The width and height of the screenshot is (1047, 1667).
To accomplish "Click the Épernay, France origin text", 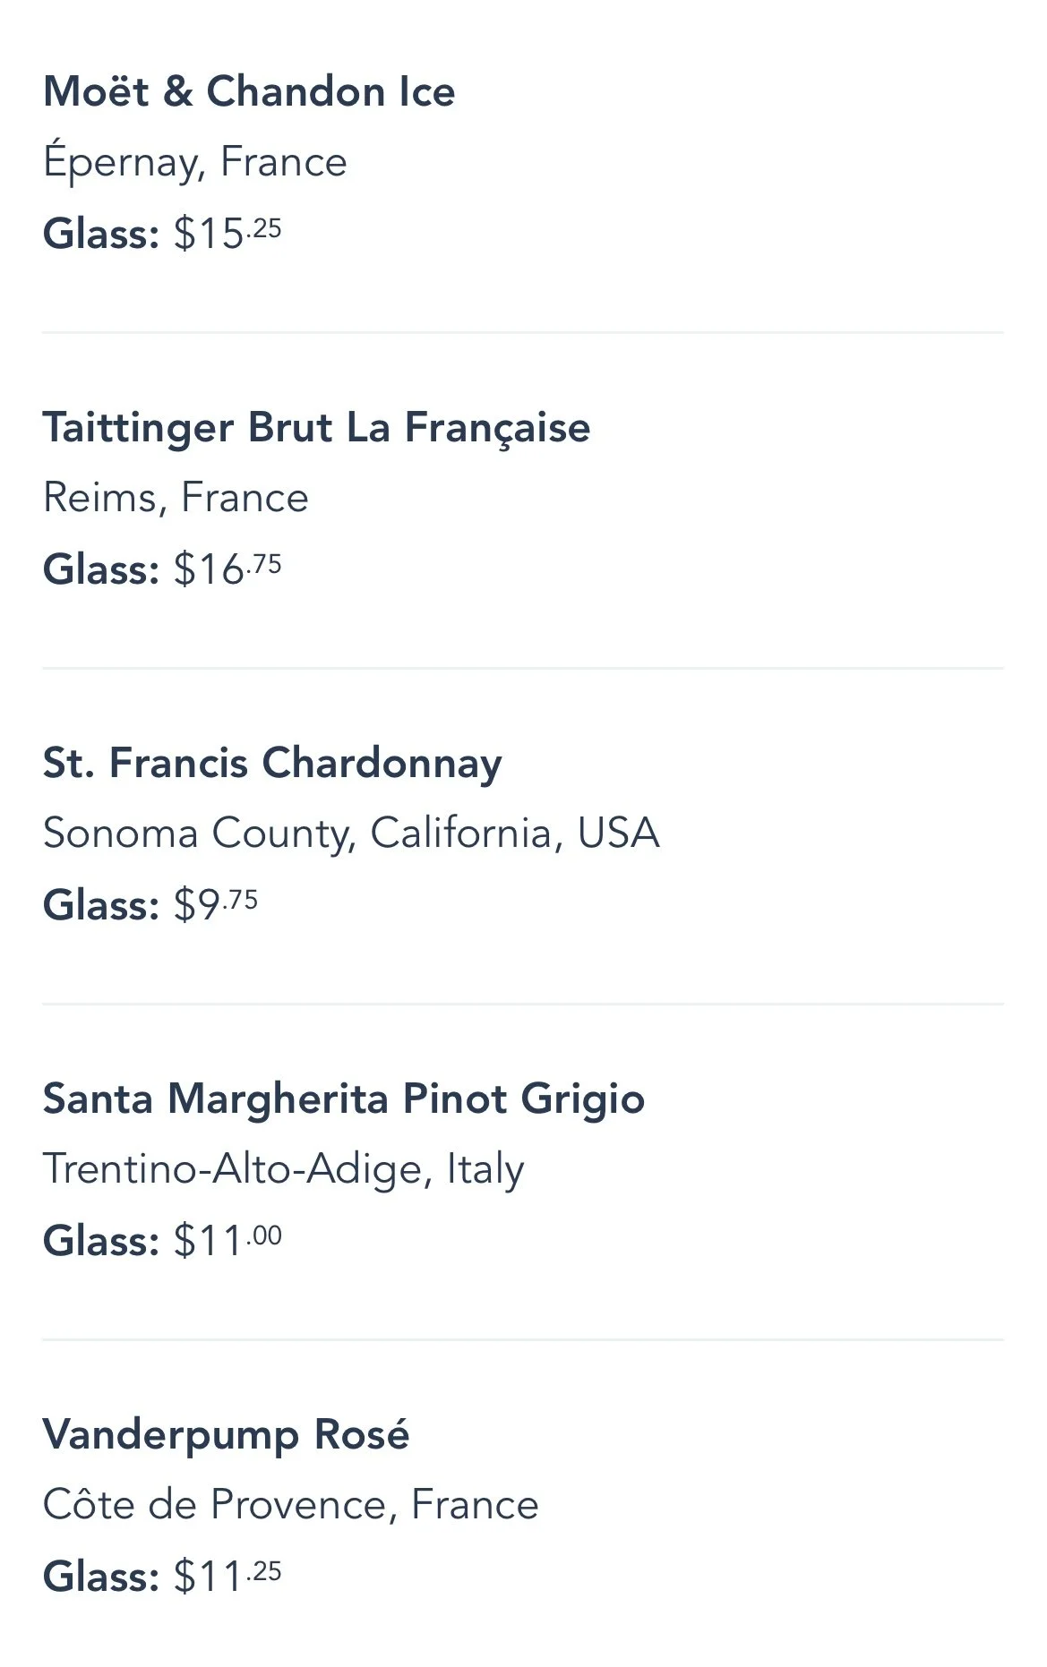I will (194, 163).
